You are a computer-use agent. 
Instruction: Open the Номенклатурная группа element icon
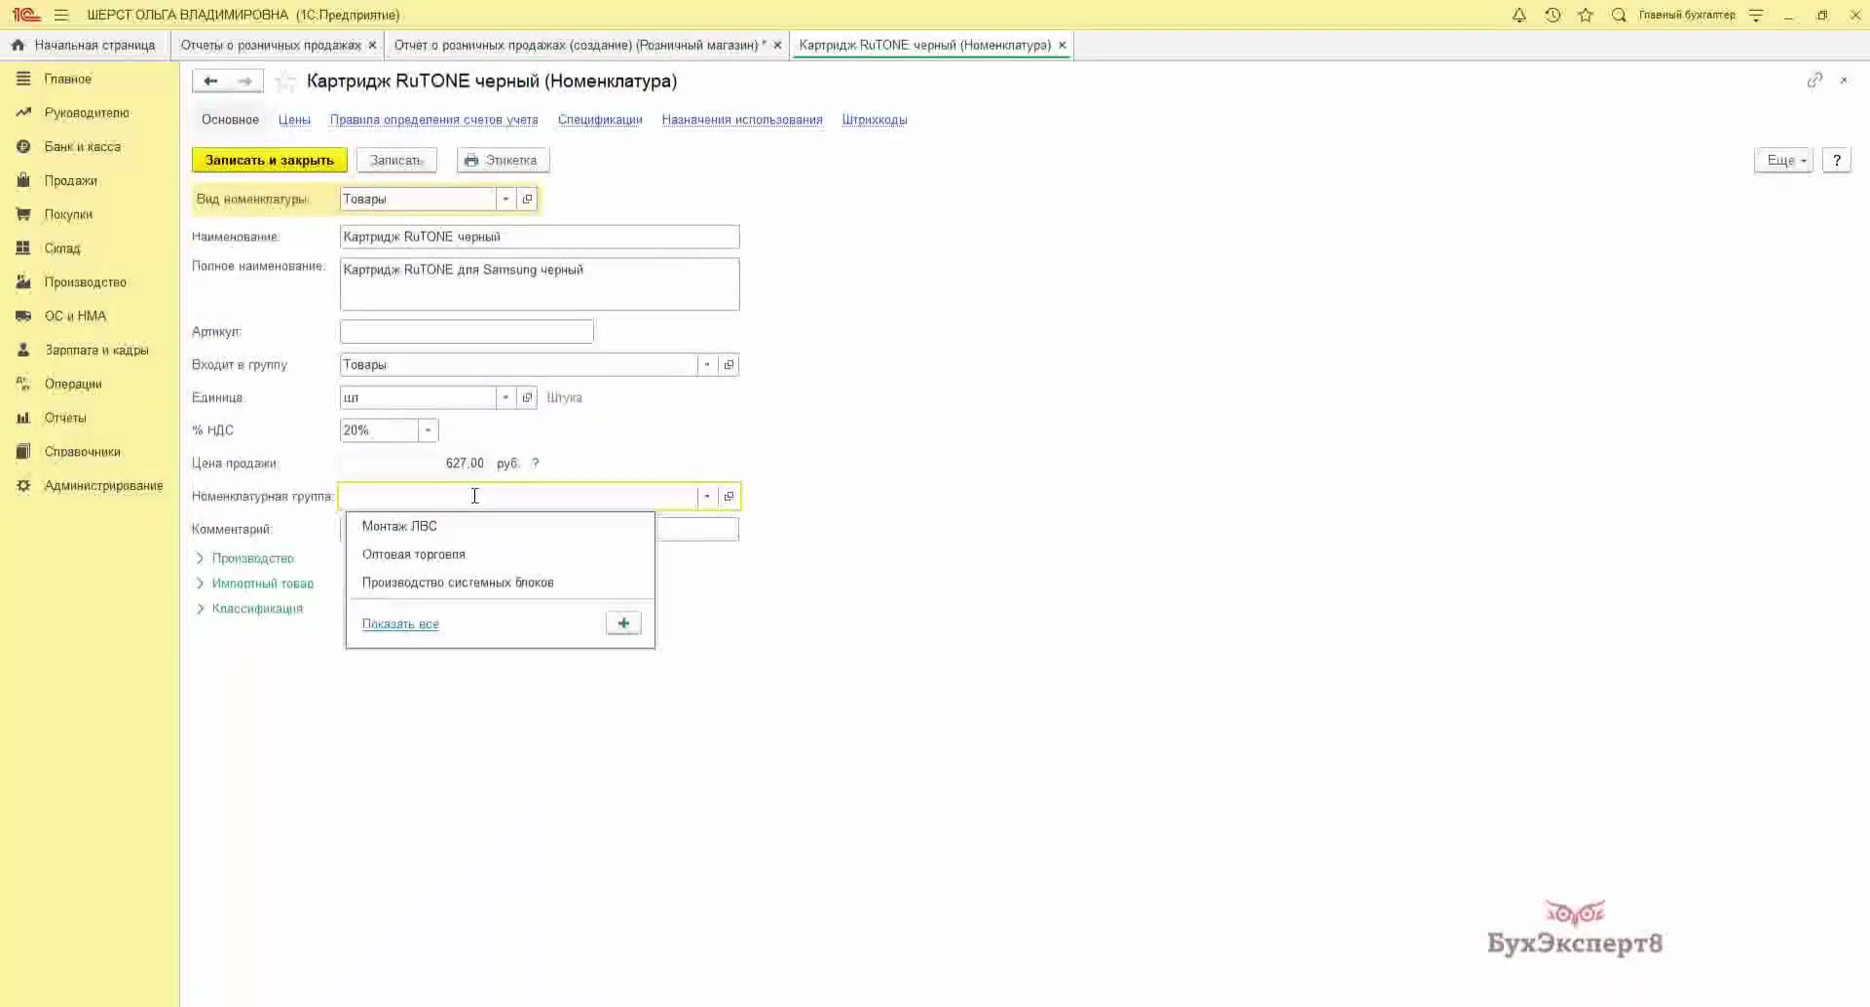point(729,496)
